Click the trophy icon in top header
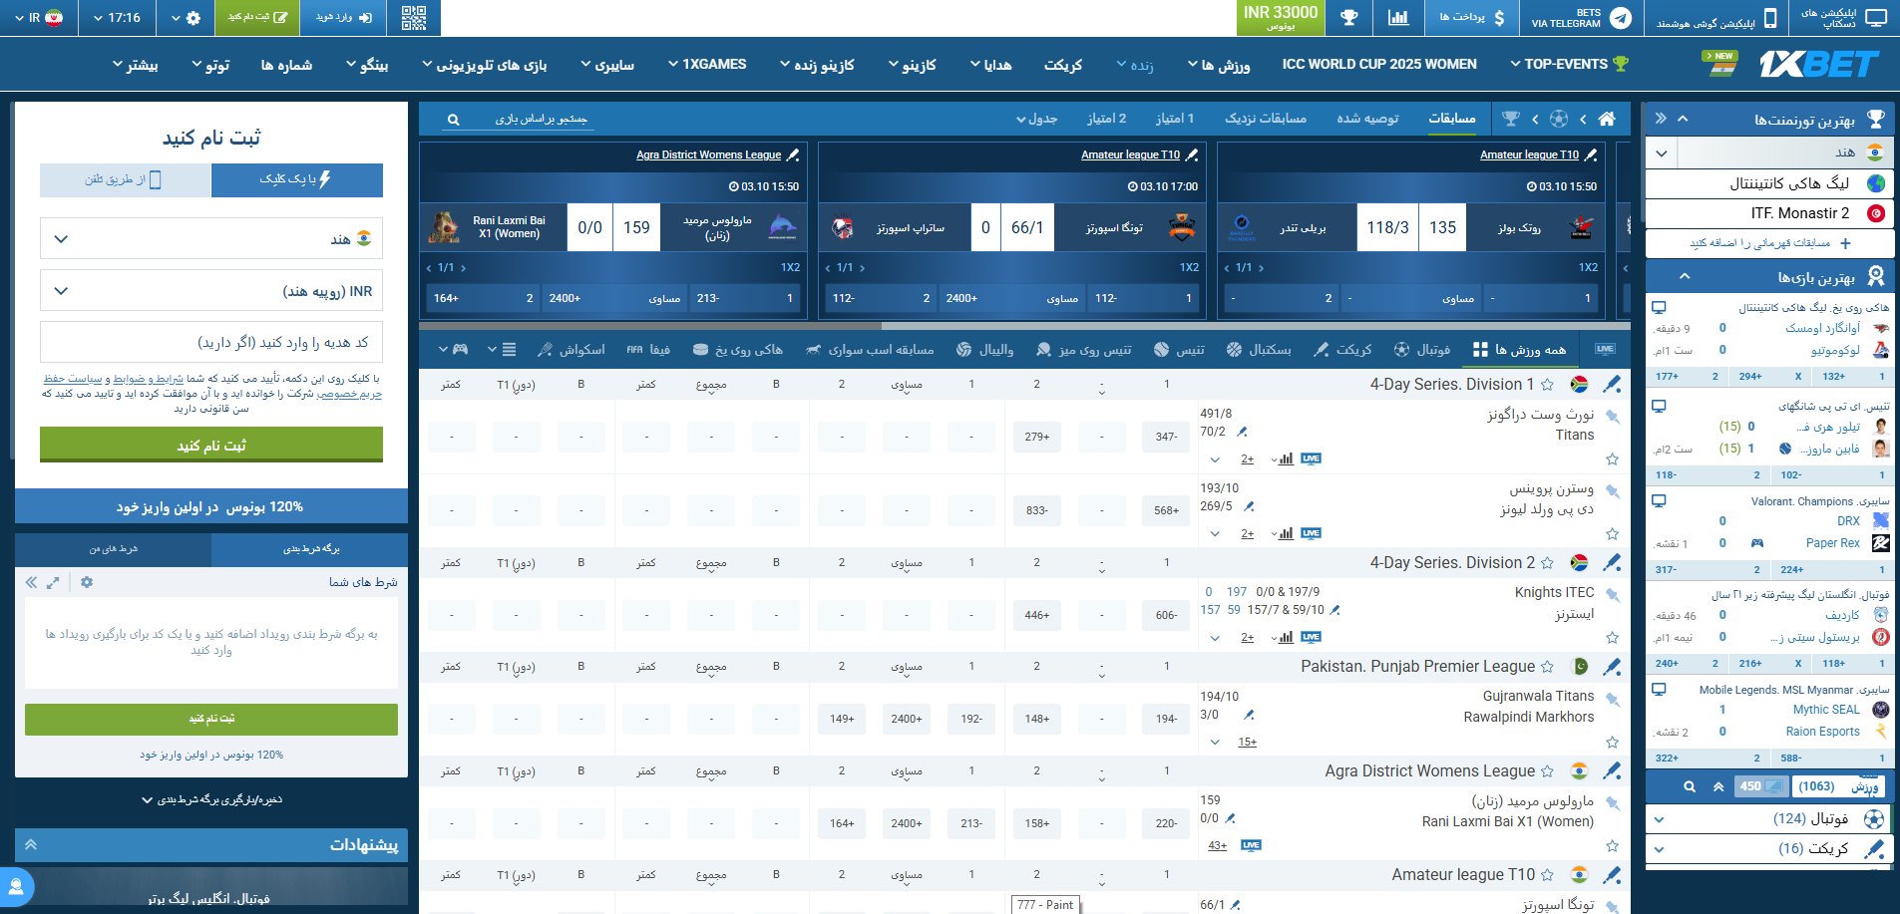This screenshot has width=1900, height=914. pyautogui.click(x=1348, y=18)
